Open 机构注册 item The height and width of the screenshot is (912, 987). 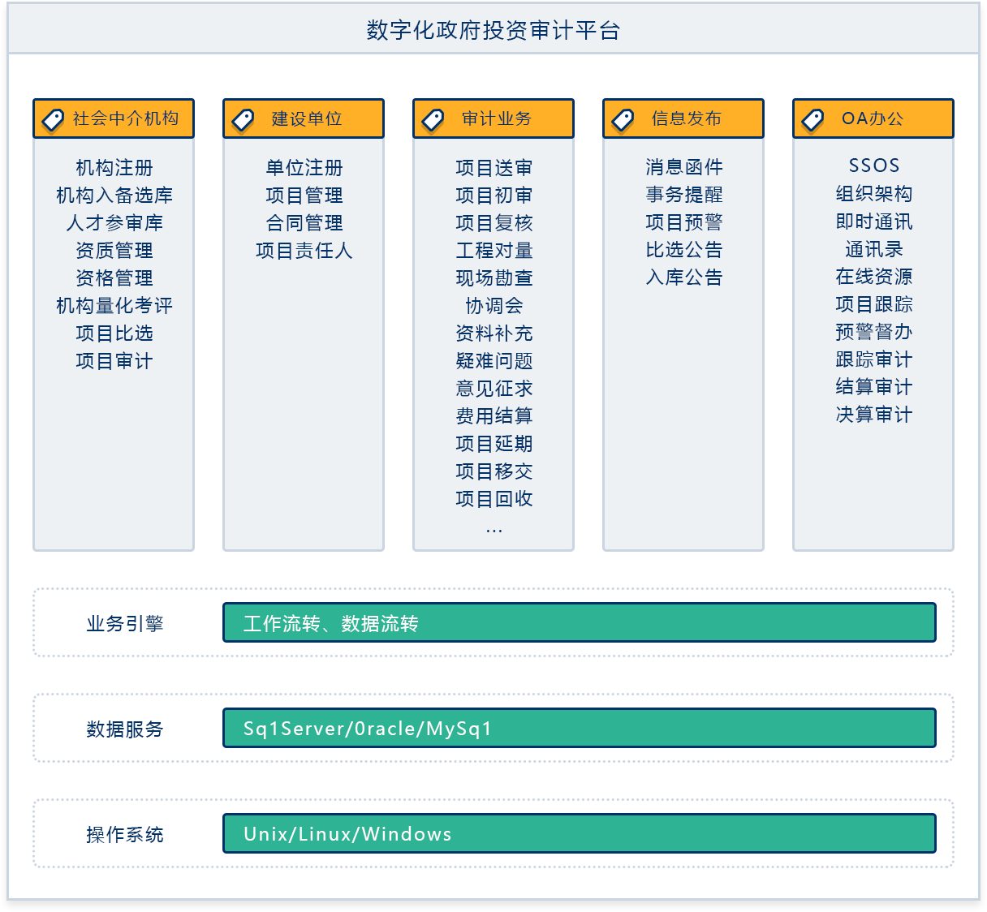coord(114,168)
